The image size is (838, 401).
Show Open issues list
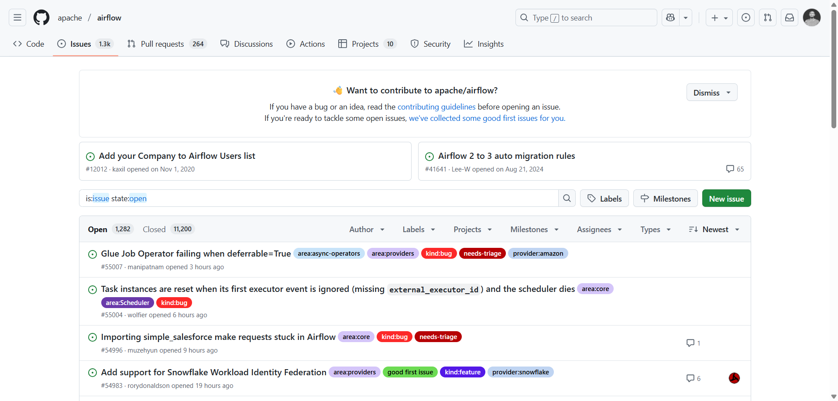(x=111, y=230)
